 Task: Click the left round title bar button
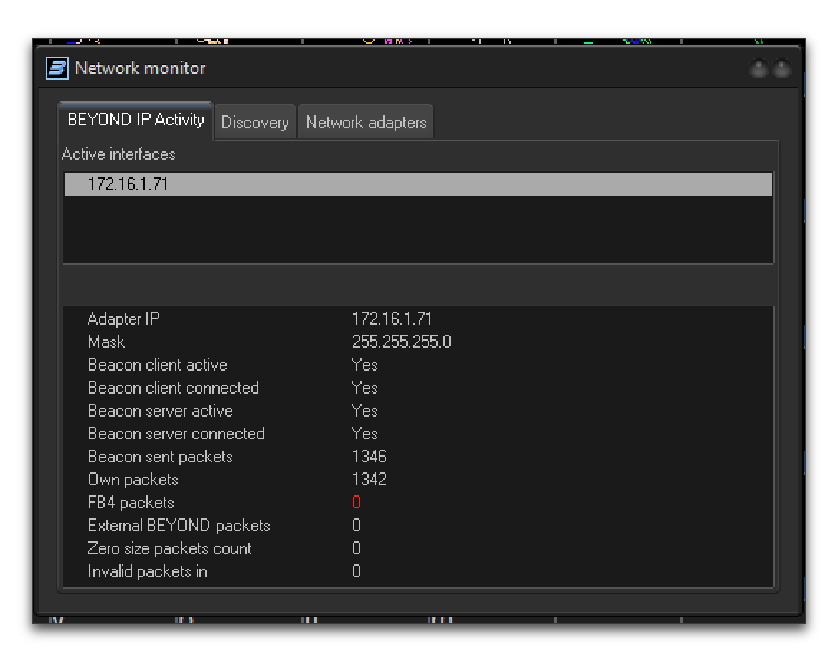758,68
